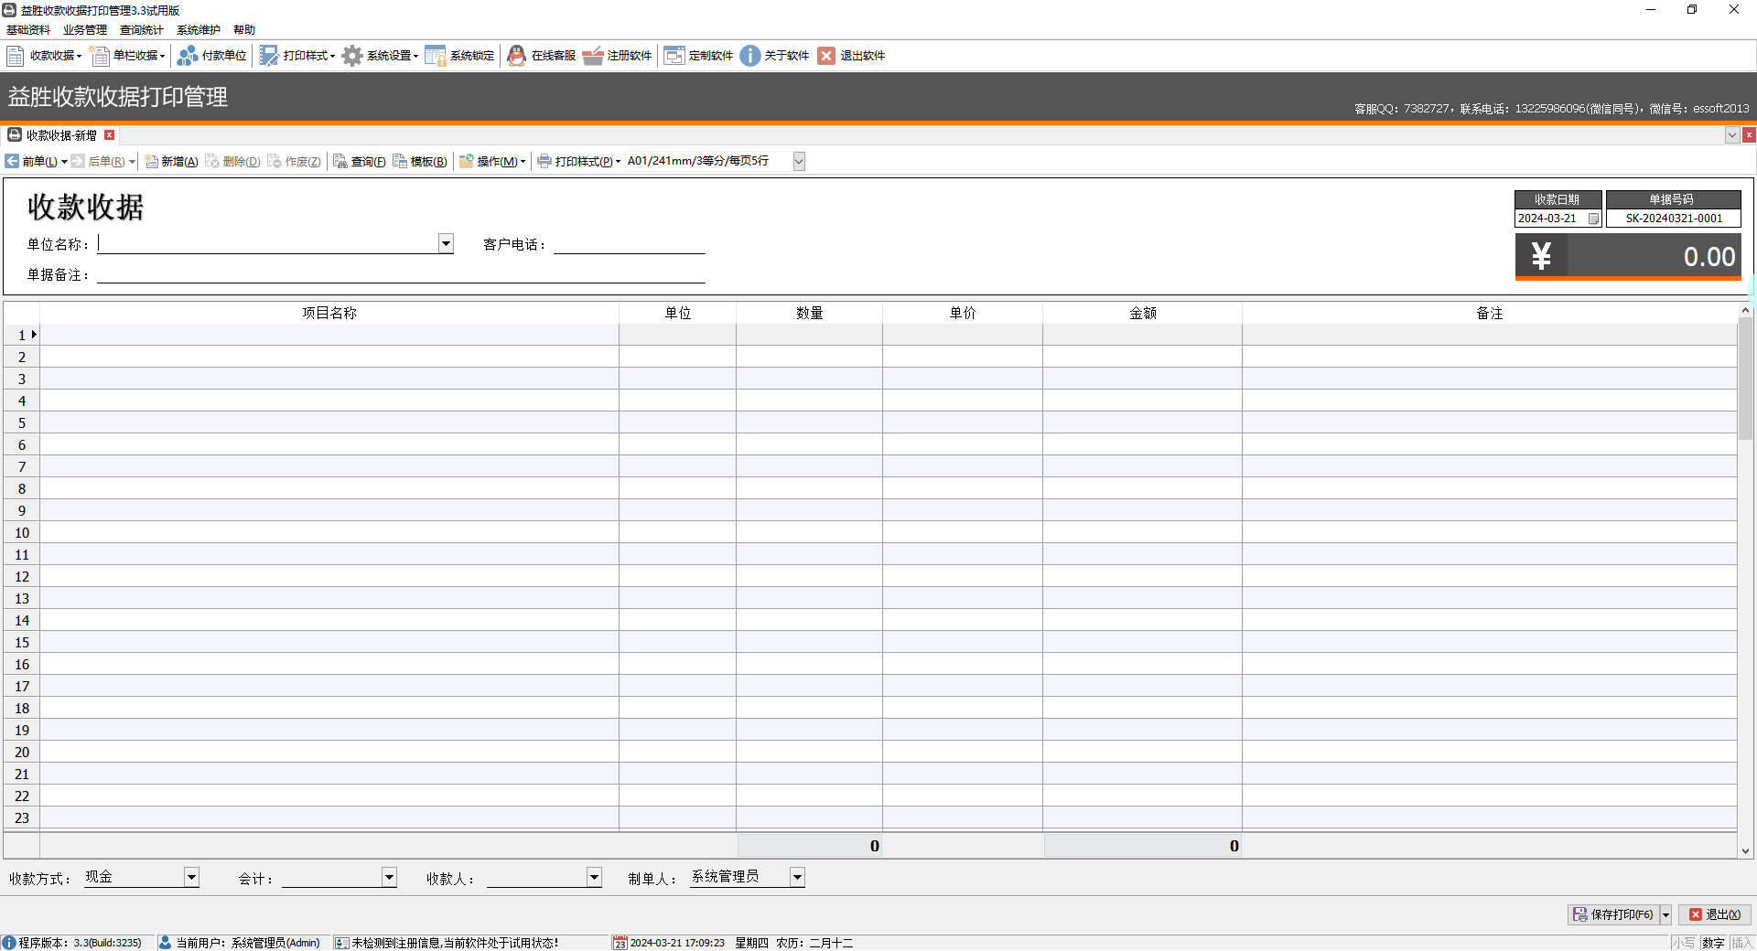Image resolution: width=1757 pixels, height=951 pixels.
Task: Open the A01/241mm print format dropdown
Action: pyautogui.click(x=799, y=162)
